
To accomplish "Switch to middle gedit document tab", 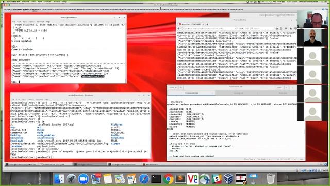I will tap(238, 93).
